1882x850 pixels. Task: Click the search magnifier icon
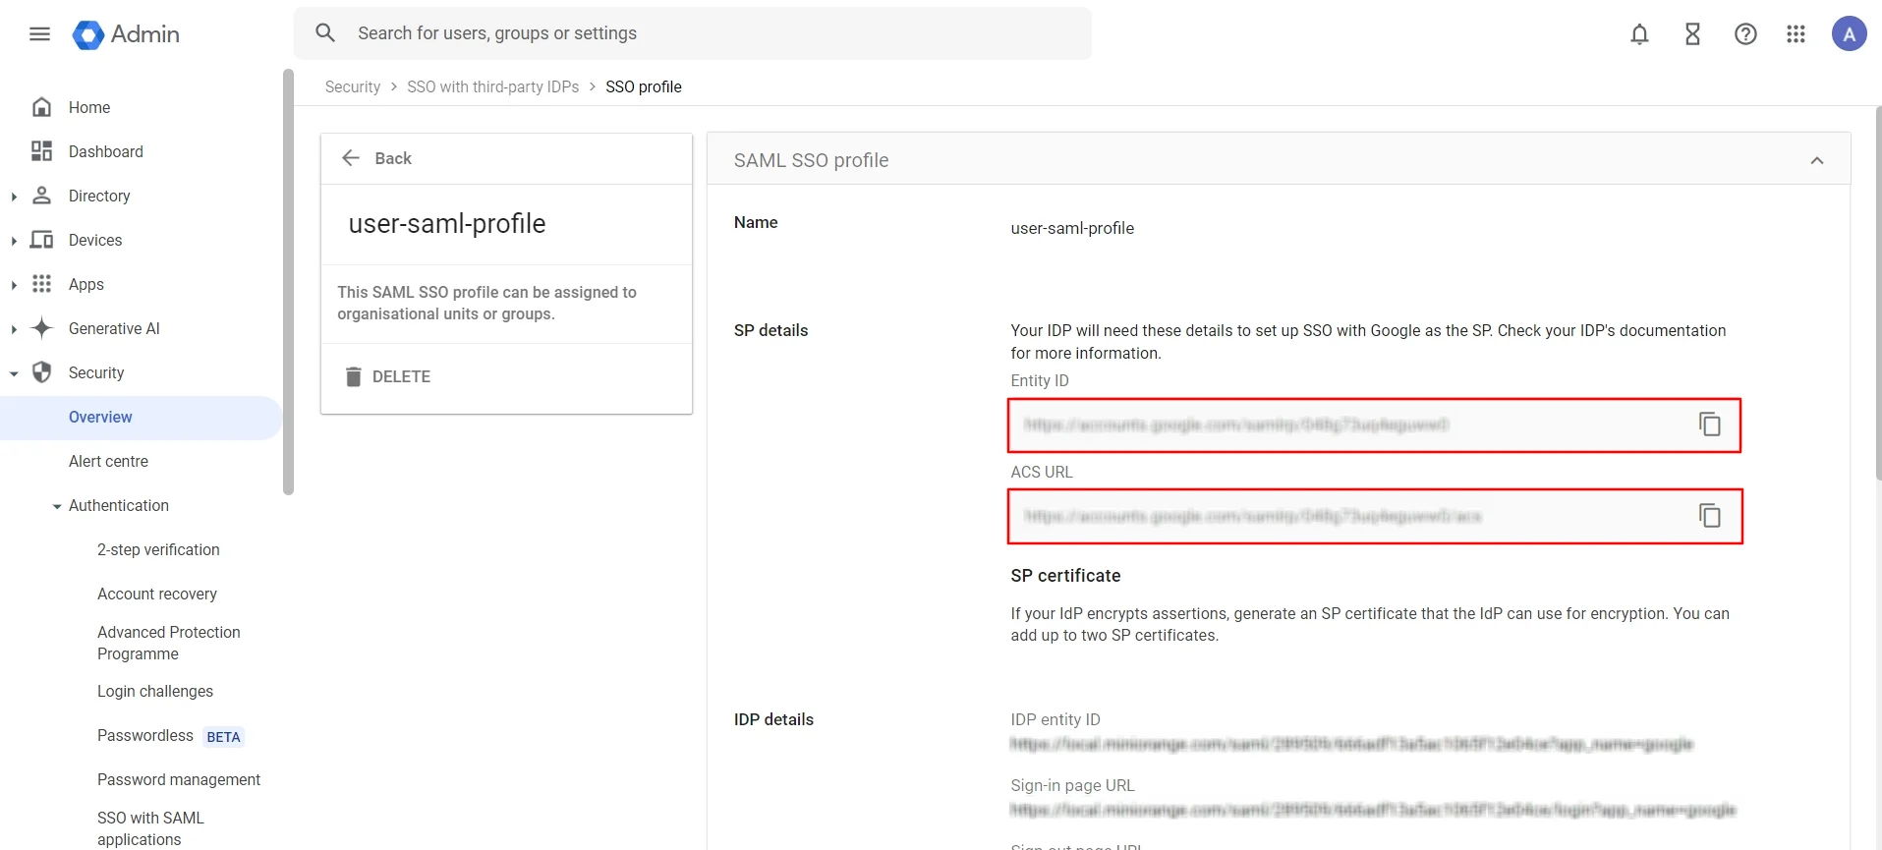(325, 32)
